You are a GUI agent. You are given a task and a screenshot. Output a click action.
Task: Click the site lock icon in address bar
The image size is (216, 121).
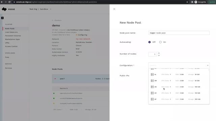tap(14, 2)
